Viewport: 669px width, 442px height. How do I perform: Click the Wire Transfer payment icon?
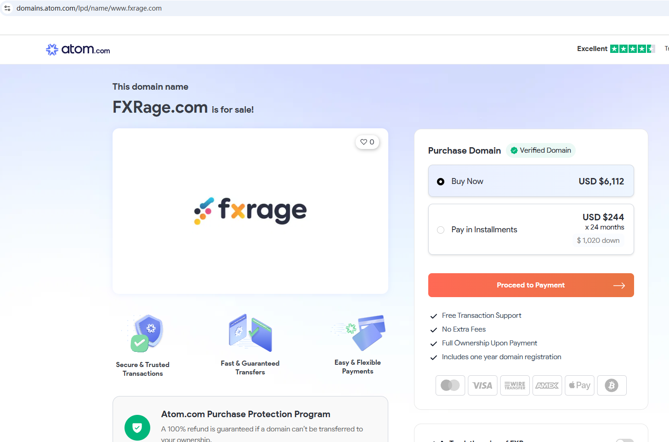click(515, 385)
